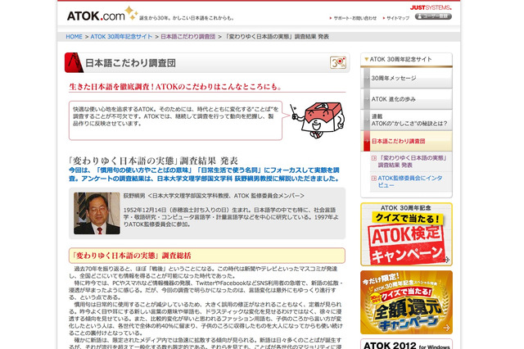524x349 pixels.
Task: Click arrow icon on ATOK検定キャンペーン banner
Action: click(447, 260)
